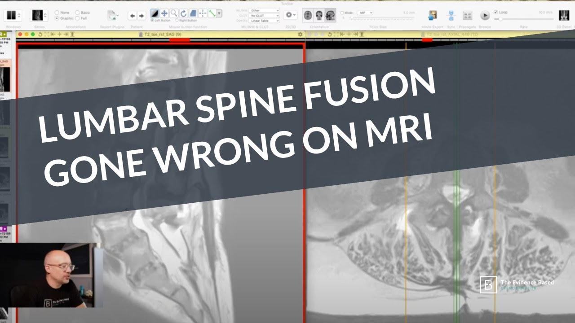
Task: Set annotations to Basic
Action: 77,13
